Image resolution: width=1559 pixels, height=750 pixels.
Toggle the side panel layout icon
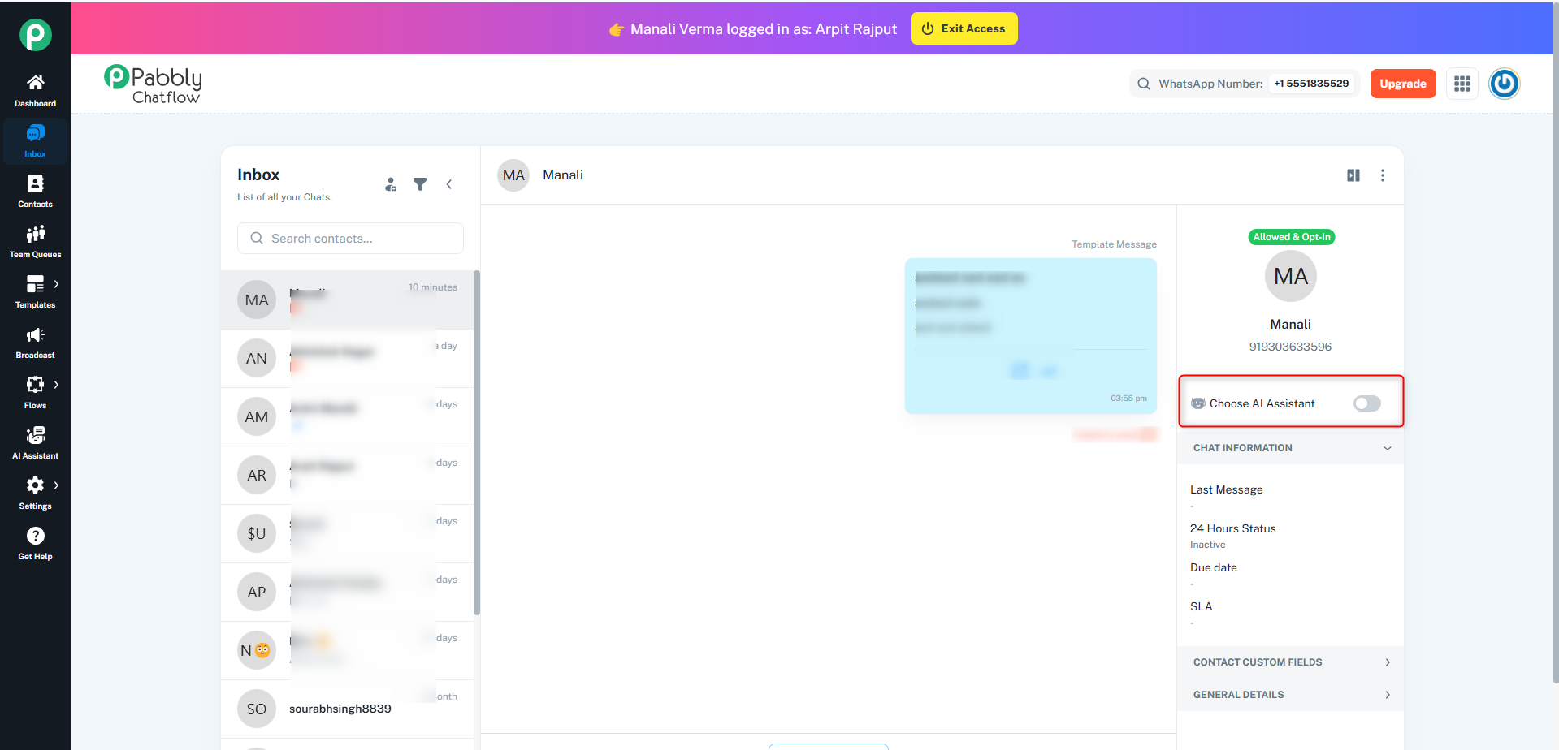point(1353,175)
